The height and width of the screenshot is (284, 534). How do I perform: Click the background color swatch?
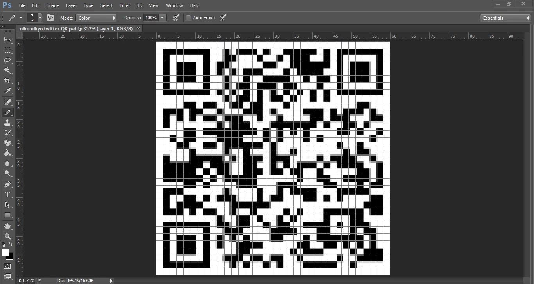pos(11,257)
